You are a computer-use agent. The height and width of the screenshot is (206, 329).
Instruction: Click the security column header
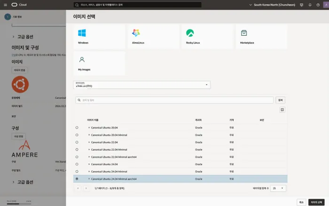click(262, 120)
